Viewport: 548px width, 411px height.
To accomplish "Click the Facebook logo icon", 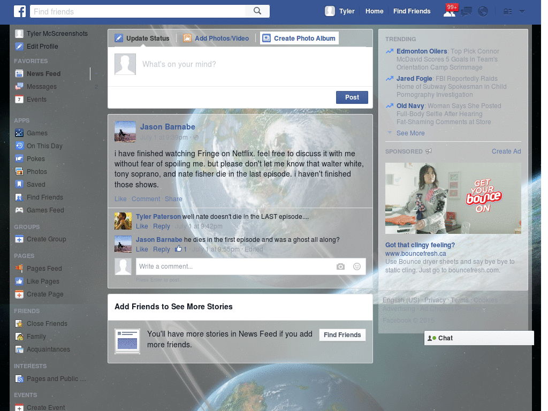I will tap(20, 11).
